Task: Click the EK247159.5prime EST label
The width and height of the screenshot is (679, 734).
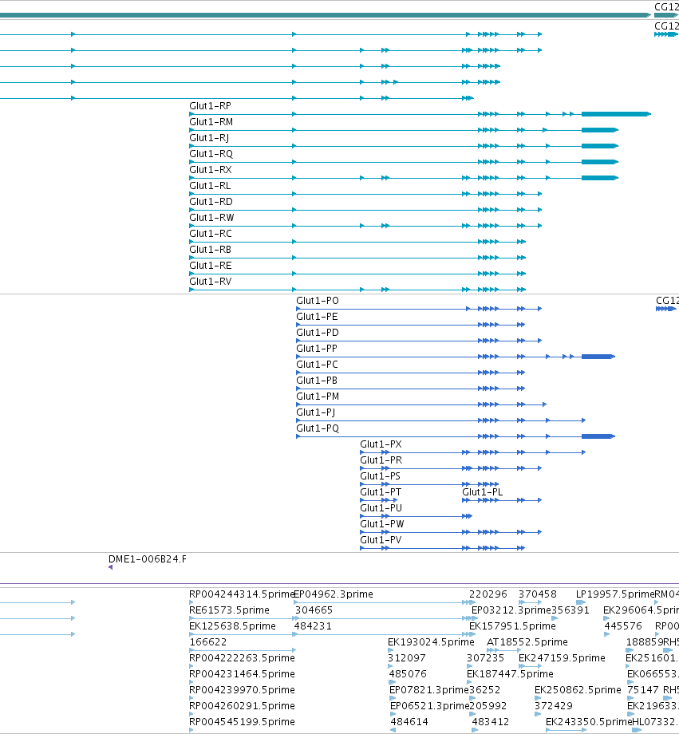Action: [562, 657]
